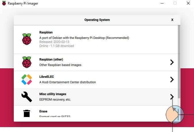The image size is (194, 132).
Task: Close the Operating System dialog with X
Action: pos(172,20)
